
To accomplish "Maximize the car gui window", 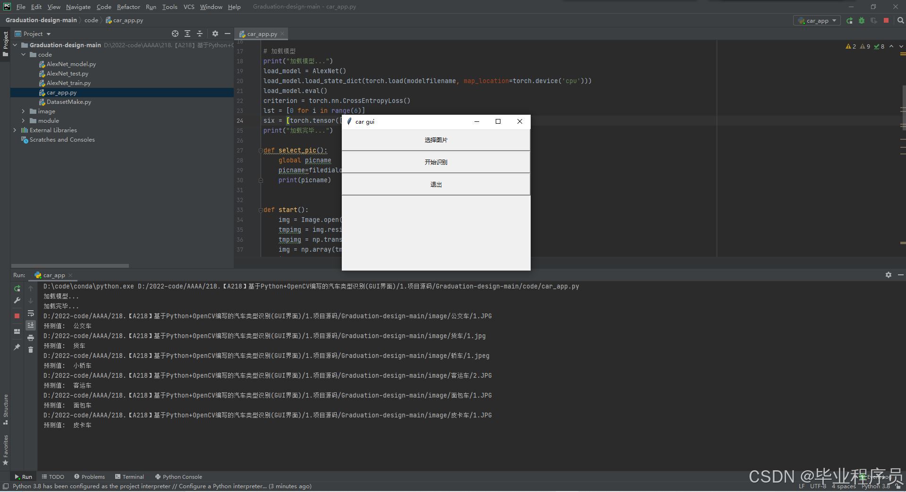I will [498, 122].
